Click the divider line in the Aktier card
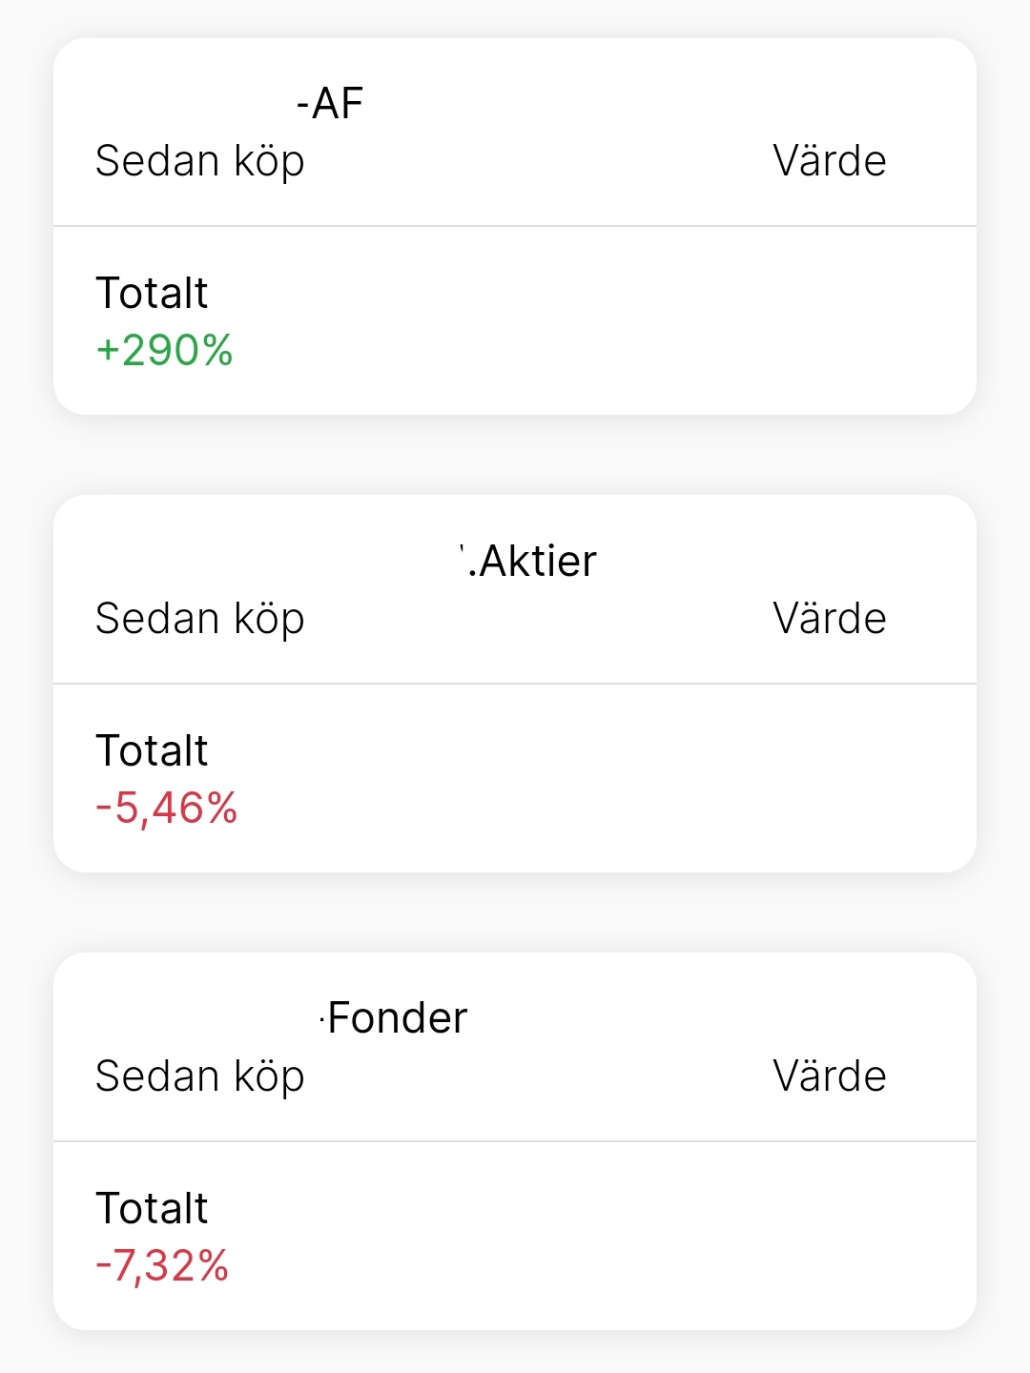Viewport: 1030px width, 1373px height. click(515, 684)
